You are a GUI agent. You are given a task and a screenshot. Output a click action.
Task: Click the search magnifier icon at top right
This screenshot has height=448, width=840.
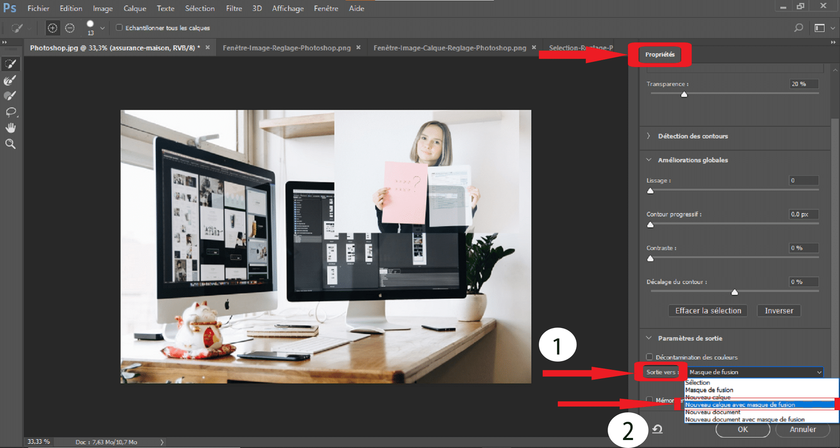pos(798,28)
